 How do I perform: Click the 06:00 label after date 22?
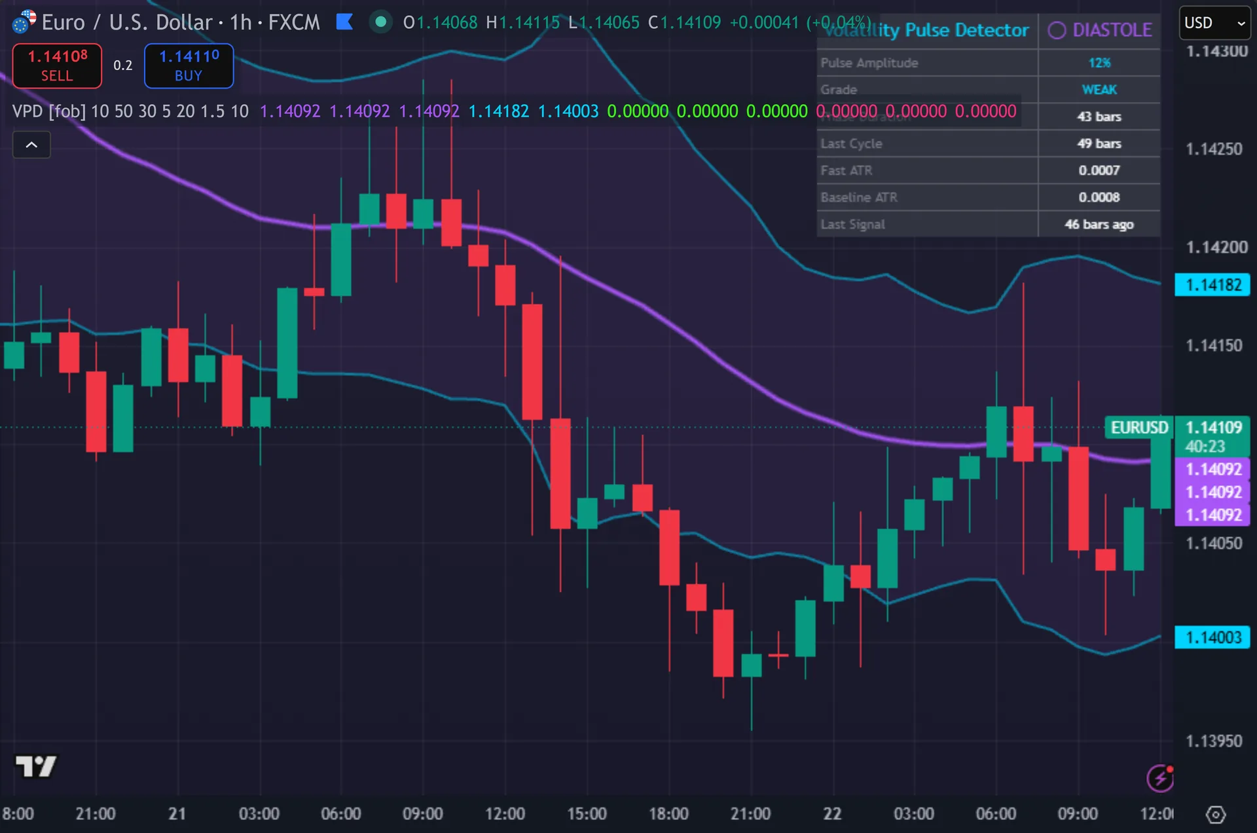(x=996, y=814)
